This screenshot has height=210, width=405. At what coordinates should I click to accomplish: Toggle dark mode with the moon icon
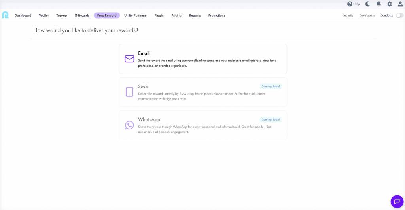coord(368,4)
